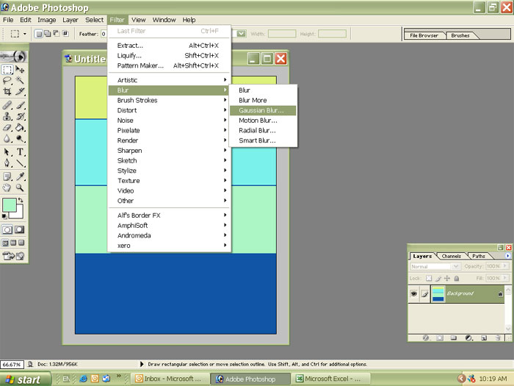Viewport: 514px width, 386px height.
Task: Choose Add to selection mode button
Action: [x=48, y=34]
